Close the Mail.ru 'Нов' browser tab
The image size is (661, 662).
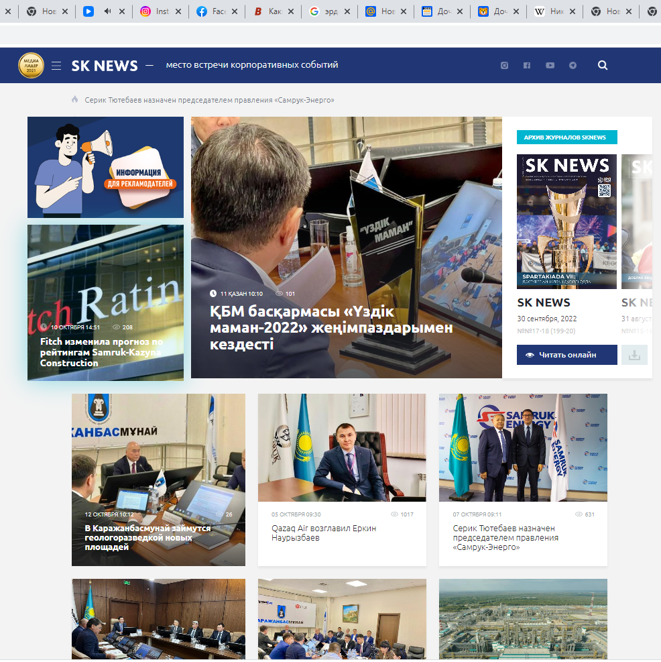pos(404,11)
